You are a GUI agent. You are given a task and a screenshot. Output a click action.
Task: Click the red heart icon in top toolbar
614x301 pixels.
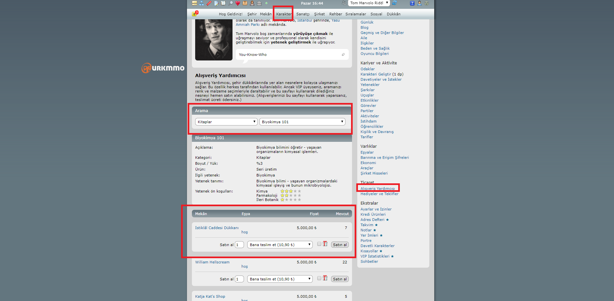[x=238, y=3]
